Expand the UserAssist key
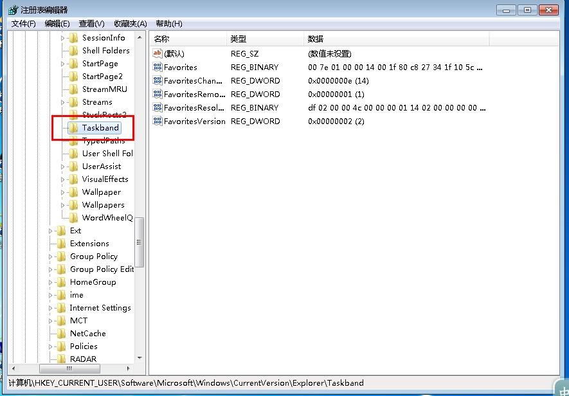This screenshot has width=569, height=396. (63, 166)
